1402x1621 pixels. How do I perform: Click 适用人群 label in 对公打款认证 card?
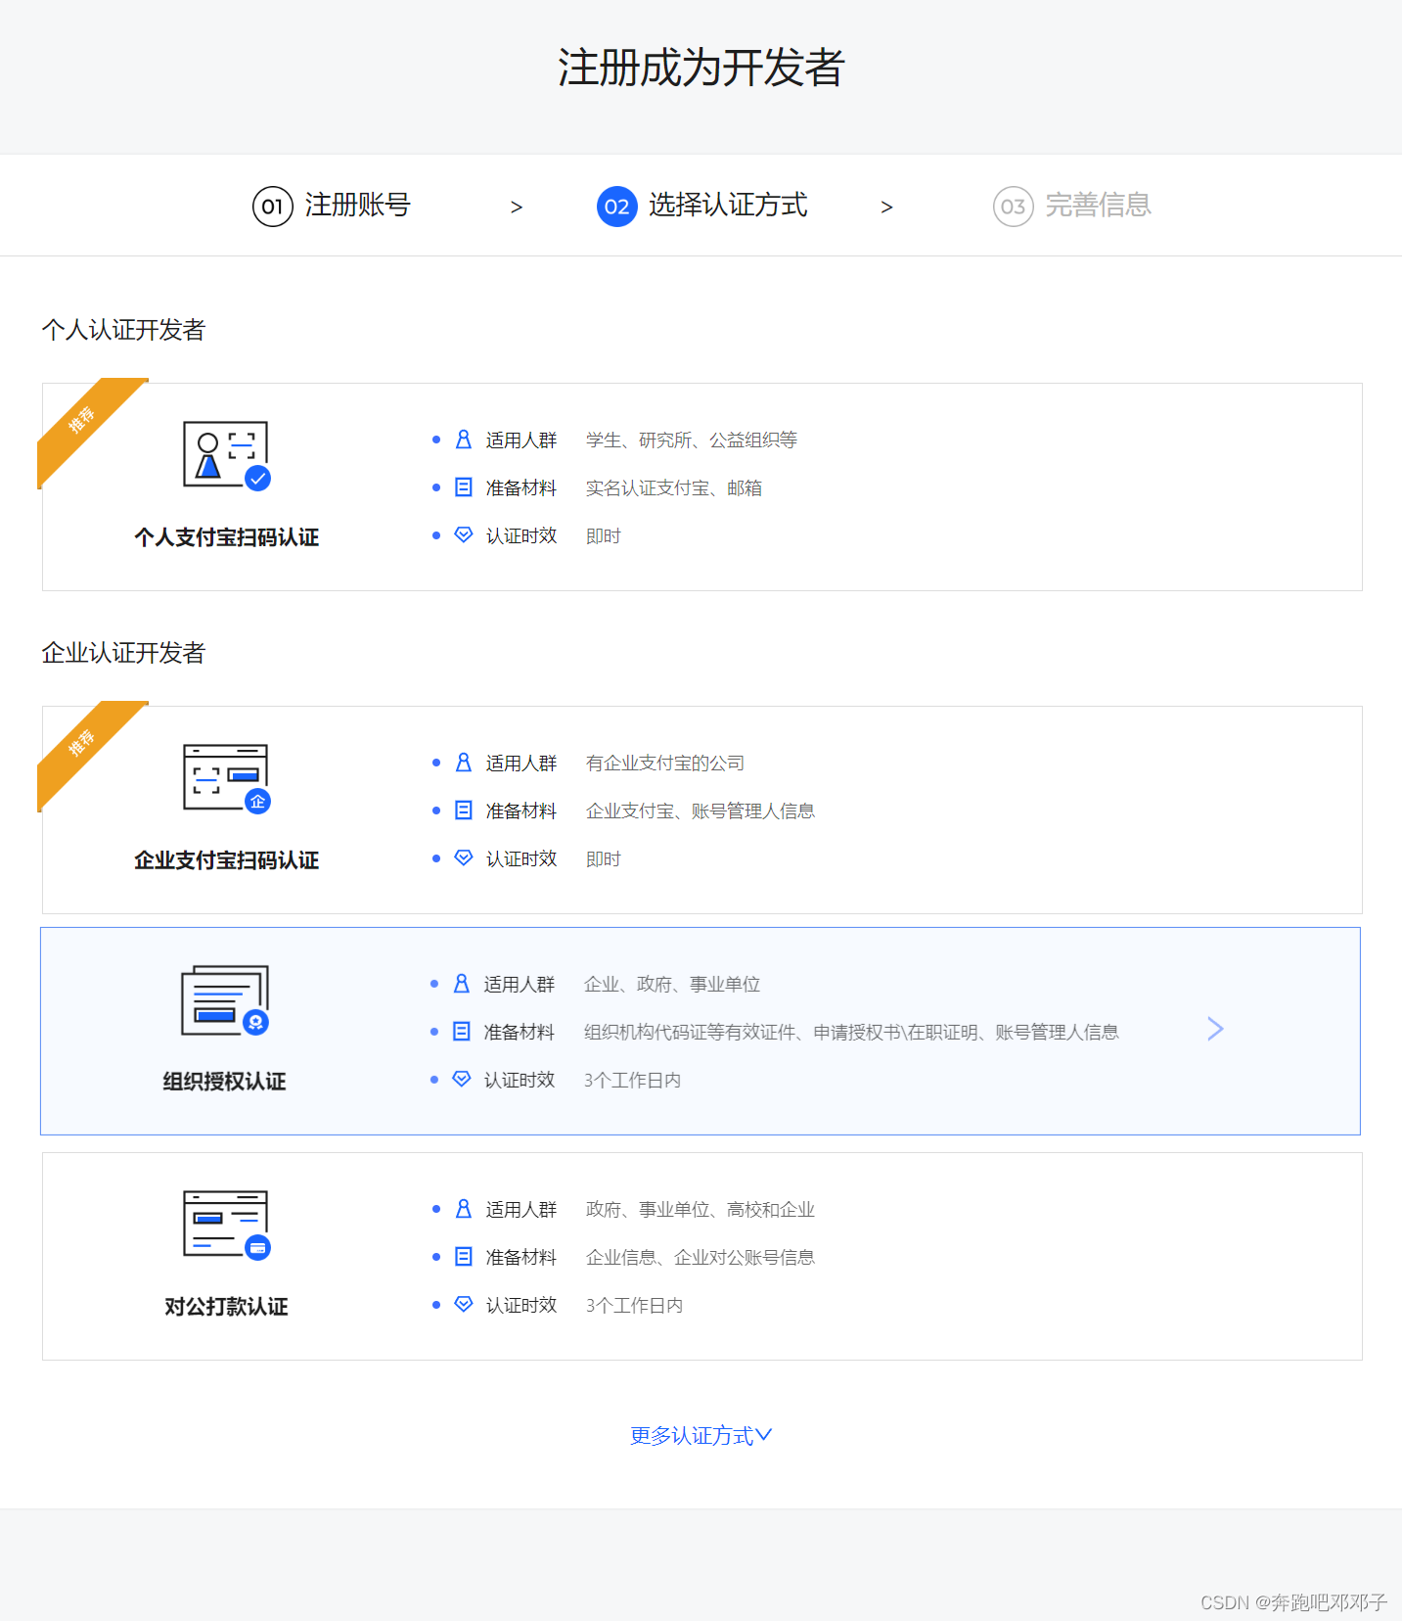click(x=521, y=1210)
